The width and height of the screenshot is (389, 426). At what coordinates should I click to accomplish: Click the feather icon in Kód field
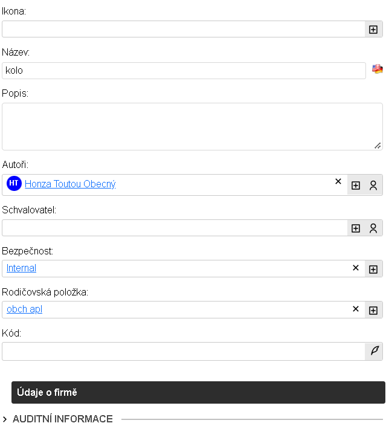pos(374,350)
